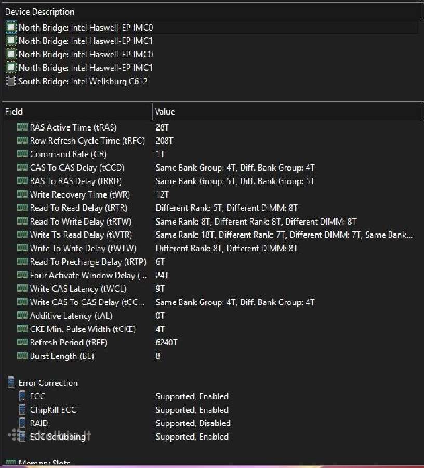Click the icon next to the ECC row
The width and height of the screenshot is (424, 468).
[x=22, y=396]
